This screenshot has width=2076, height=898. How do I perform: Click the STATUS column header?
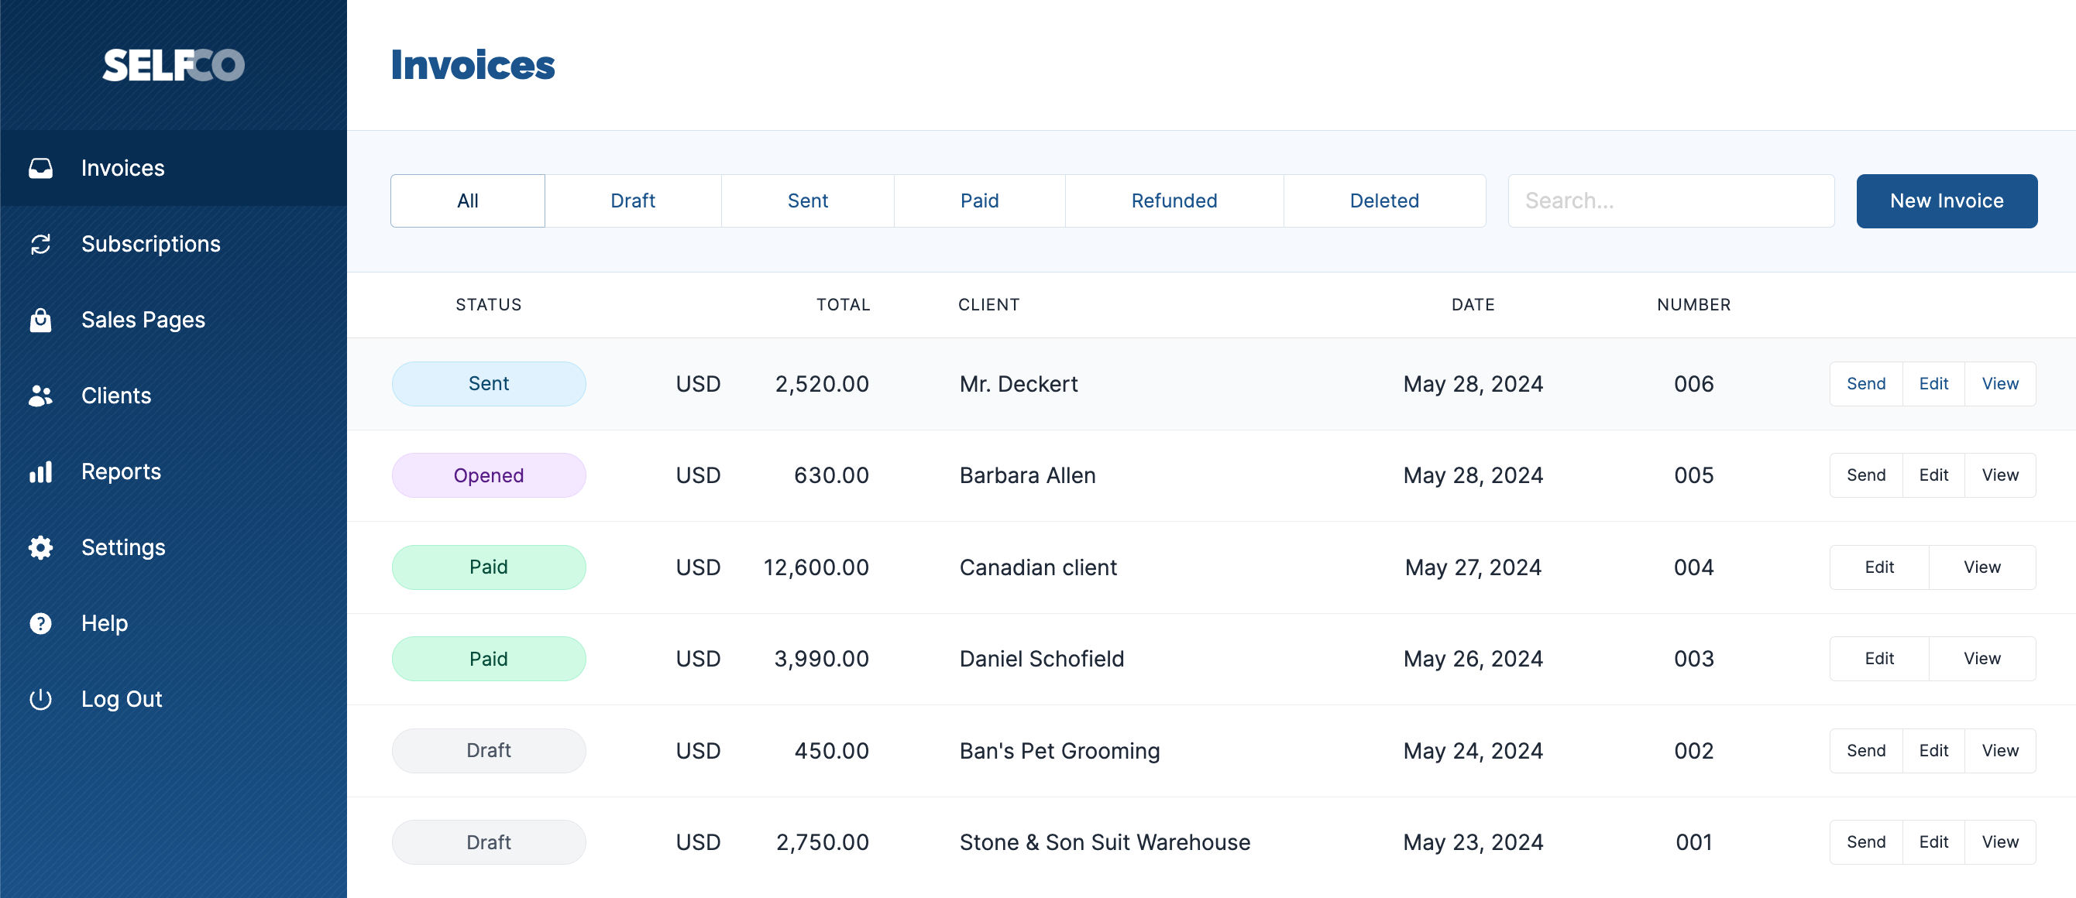click(x=488, y=305)
